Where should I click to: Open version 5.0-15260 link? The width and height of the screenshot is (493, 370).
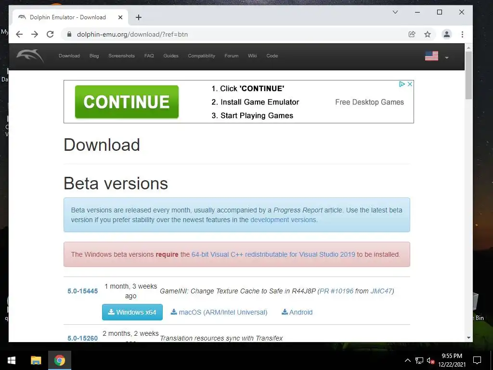coord(83,338)
